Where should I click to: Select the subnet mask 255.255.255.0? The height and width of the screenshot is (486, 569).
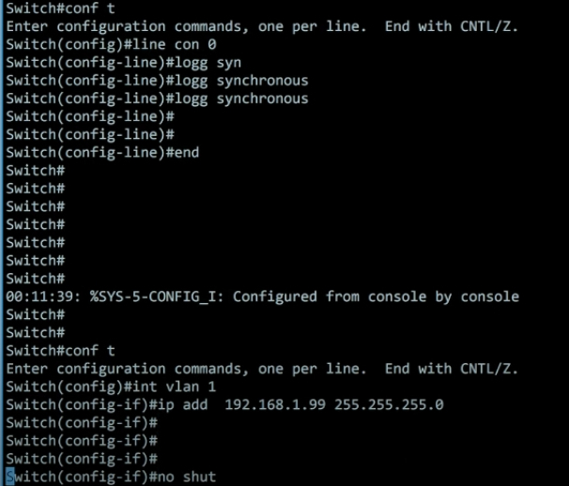389,404
